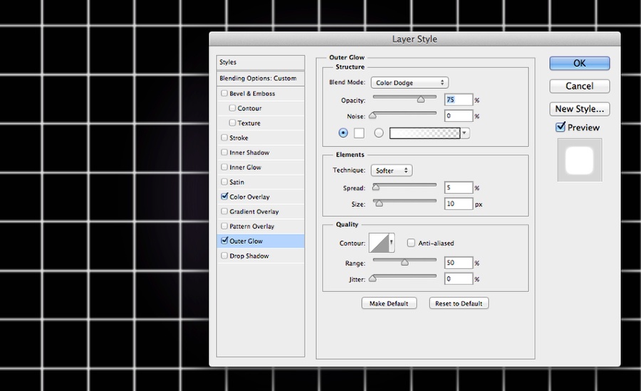Click the Quality Contour thumbnail
The image size is (641, 391).
(379, 243)
